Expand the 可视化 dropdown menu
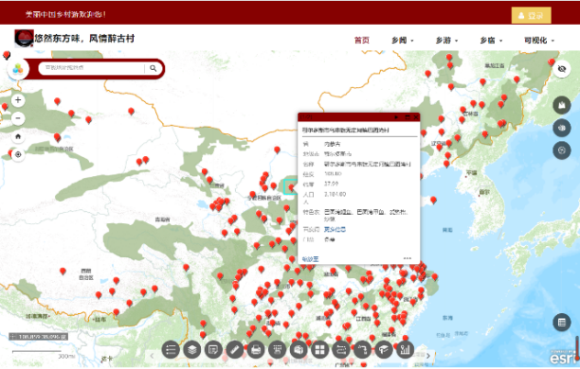The image size is (580, 369). [539, 41]
